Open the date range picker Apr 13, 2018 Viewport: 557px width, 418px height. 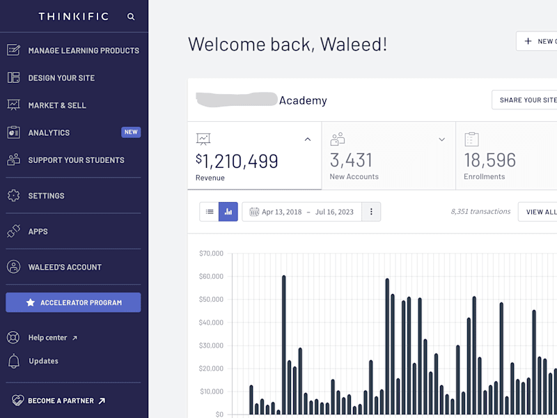[302, 212]
